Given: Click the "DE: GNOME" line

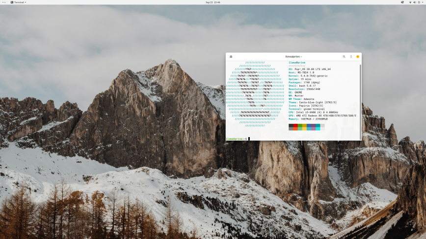Looking at the screenshot, I should pyautogui.click(x=295, y=93).
